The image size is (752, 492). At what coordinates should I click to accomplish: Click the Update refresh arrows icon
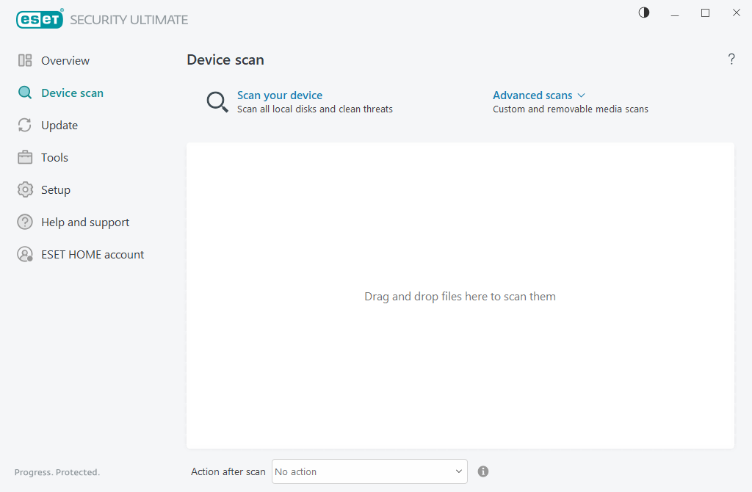pos(25,125)
